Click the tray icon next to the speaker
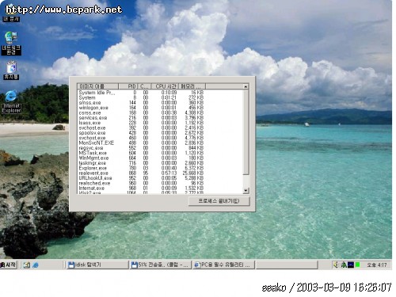396x297 pixels. tap(343, 265)
